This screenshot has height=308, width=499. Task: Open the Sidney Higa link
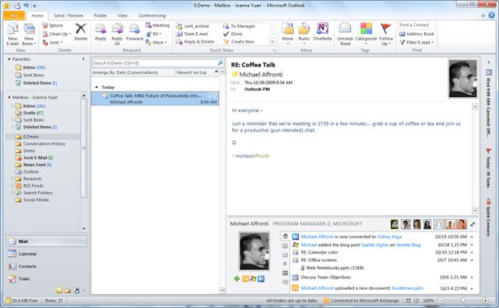coord(389,236)
